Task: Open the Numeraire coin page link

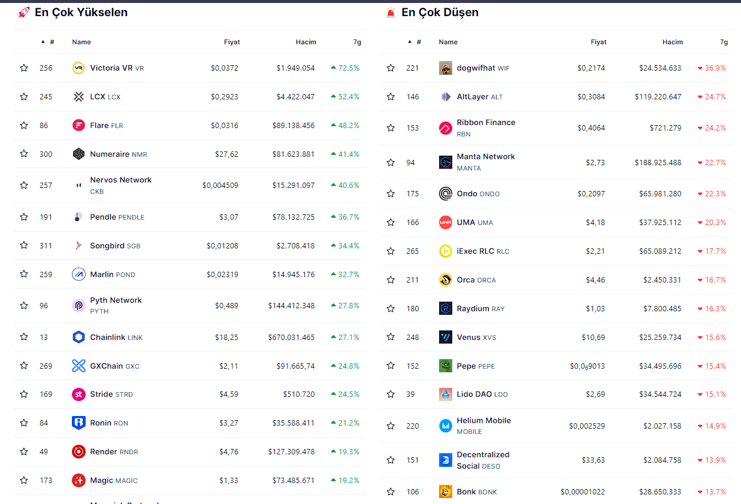Action: tap(110, 154)
